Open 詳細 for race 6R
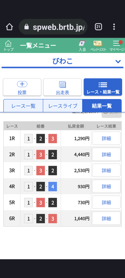This screenshot has width=125, height=278. point(106,218)
